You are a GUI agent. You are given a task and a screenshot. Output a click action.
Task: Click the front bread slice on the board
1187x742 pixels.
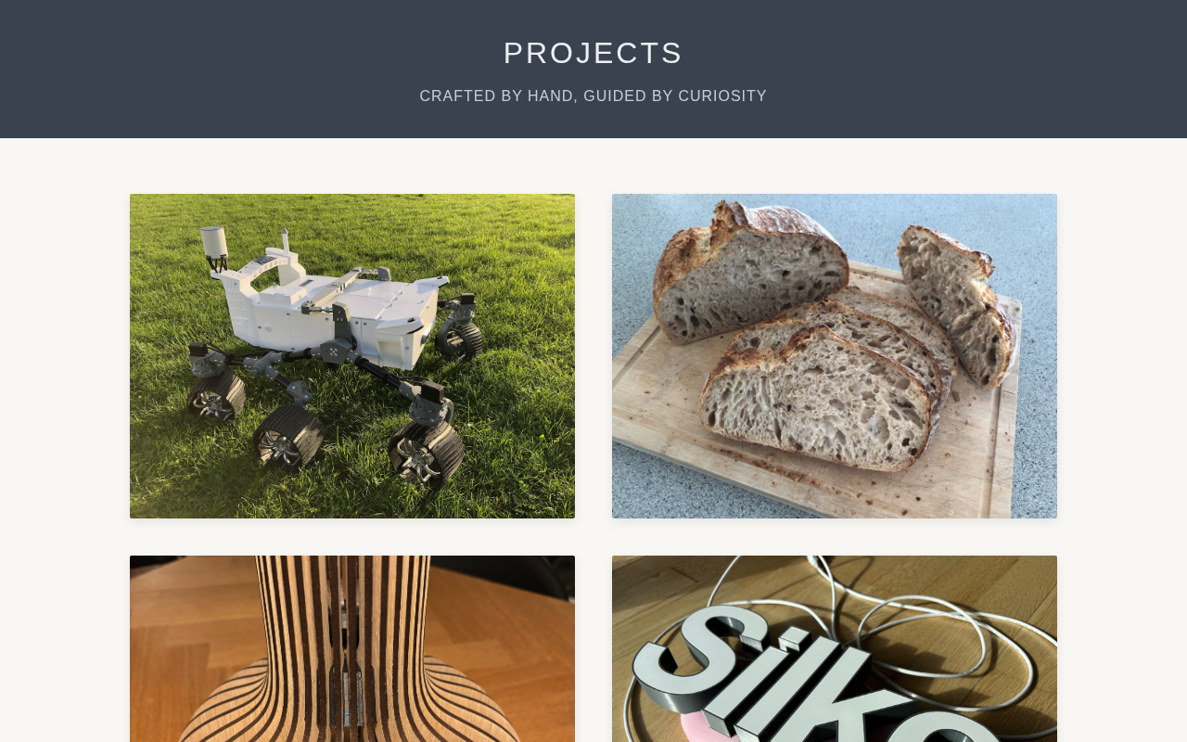(x=818, y=399)
